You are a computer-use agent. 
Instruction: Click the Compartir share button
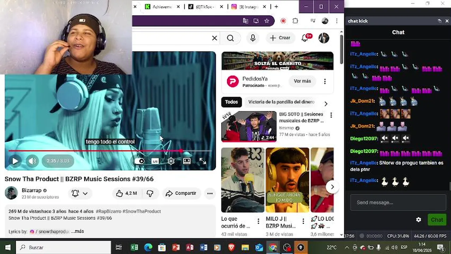tap(181, 193)
